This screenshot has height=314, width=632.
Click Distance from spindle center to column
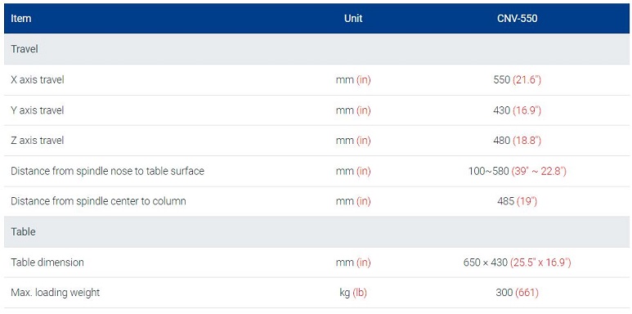click(x=98, y=201)
